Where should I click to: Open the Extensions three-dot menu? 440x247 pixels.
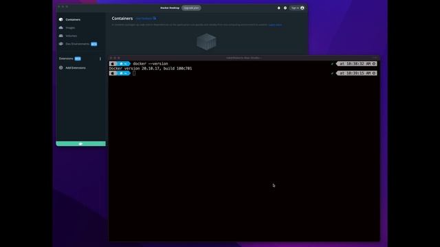100,59
